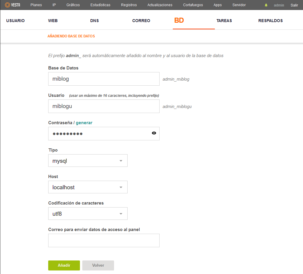Switch to the WEB tab
This screenshot has height=274, width=303.
coord(53,21)
